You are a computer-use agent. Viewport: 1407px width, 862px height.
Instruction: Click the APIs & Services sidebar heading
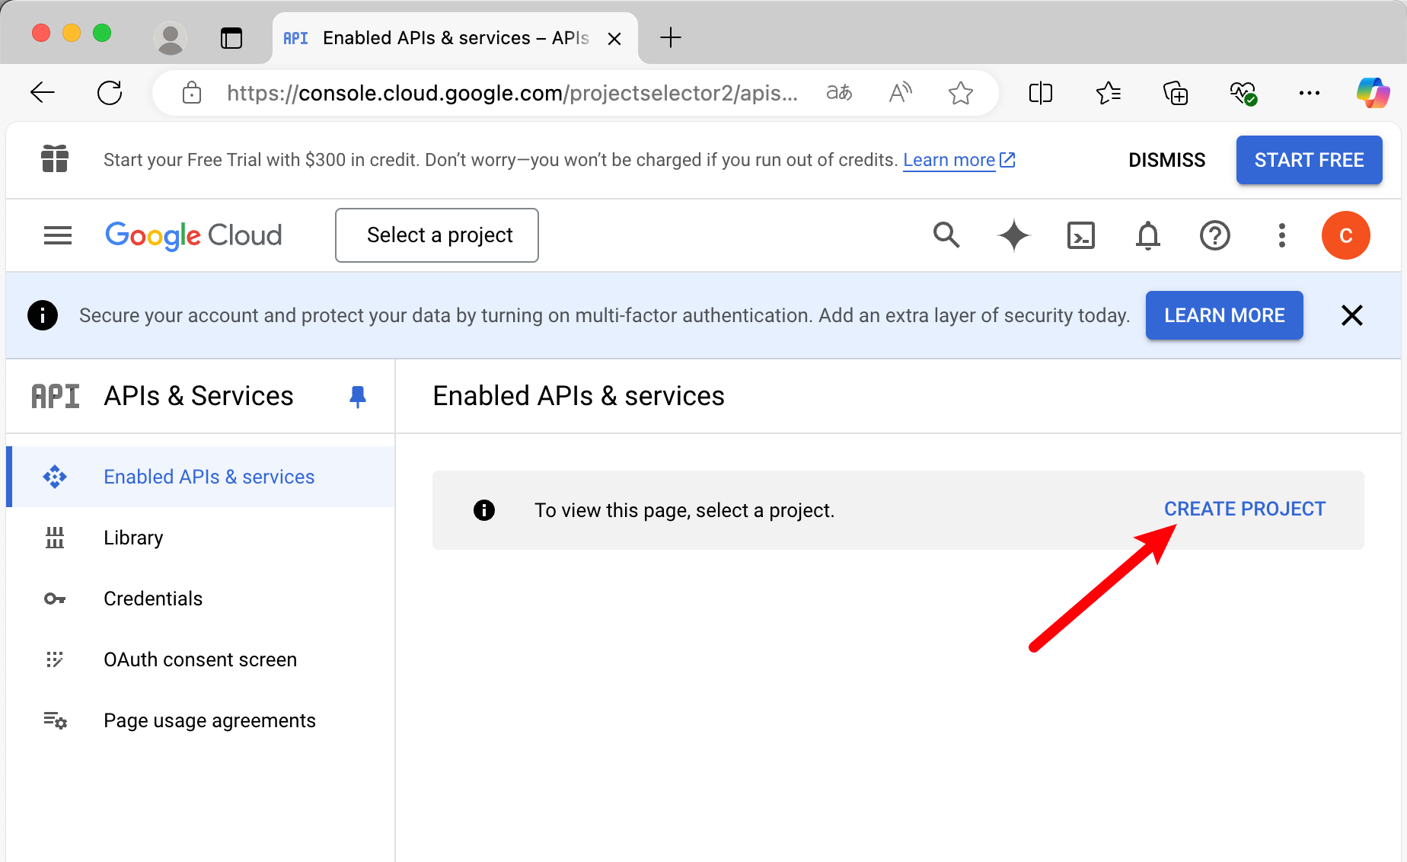(199, 396)
